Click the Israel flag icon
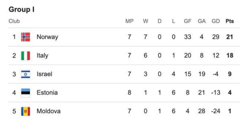The height and width of the screenshot is (126, 242). point(26,74)
